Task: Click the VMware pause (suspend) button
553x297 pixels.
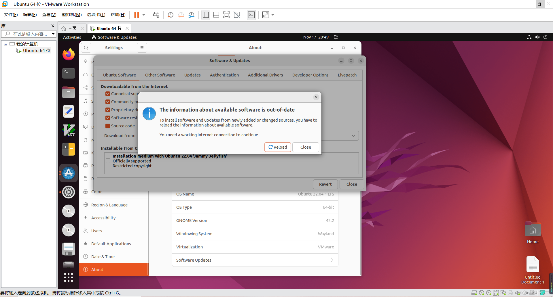Action: 137,15
